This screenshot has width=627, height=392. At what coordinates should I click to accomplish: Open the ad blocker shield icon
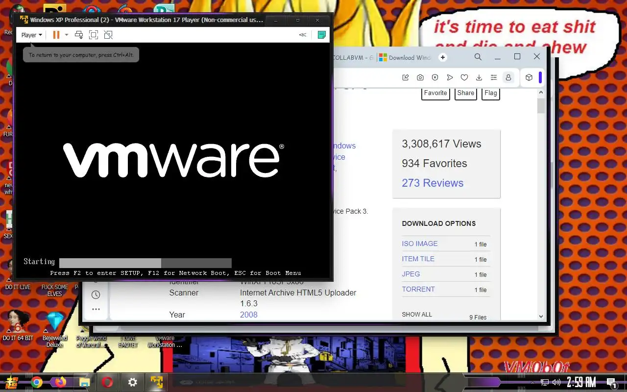(x=435, y=77)
